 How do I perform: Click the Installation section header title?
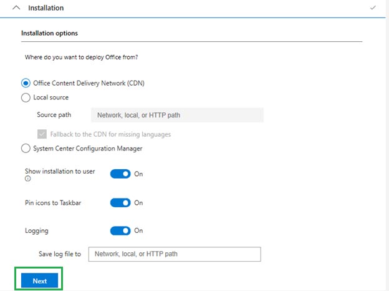46,8
